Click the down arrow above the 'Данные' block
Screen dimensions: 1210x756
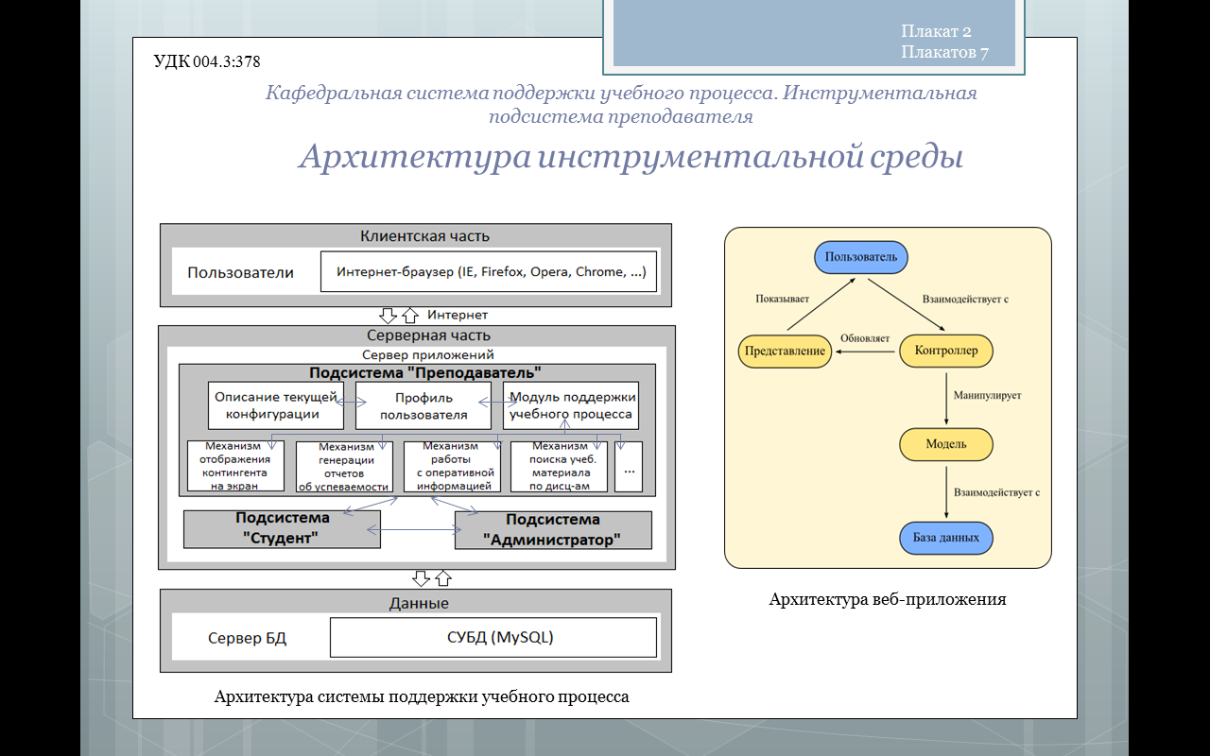422,577
